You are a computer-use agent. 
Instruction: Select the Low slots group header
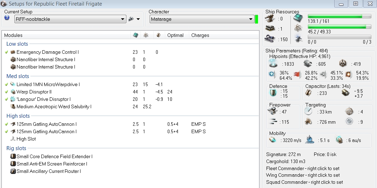17,44
